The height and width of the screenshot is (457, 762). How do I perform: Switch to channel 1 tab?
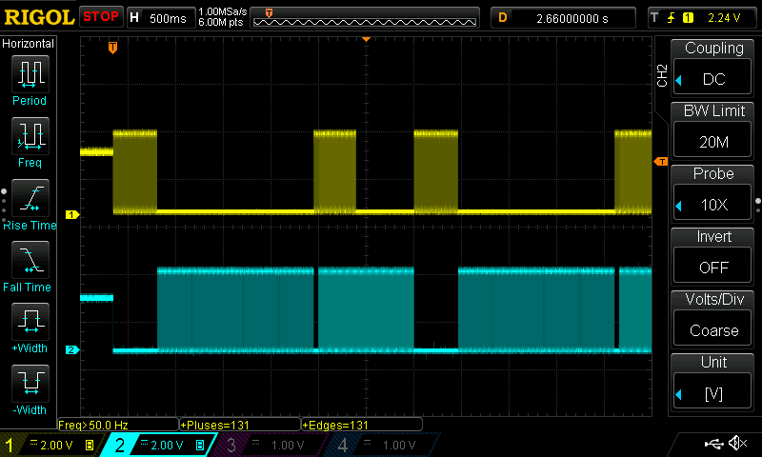click(50, 445)
